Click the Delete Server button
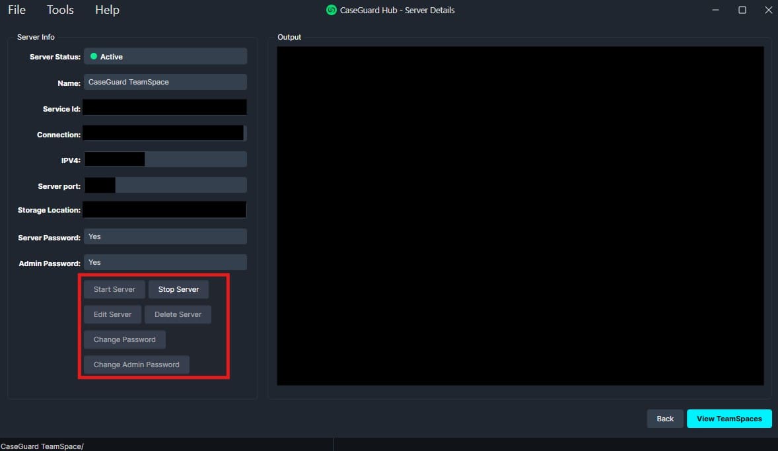Screen dimensions: 778x451 (178, 314)
